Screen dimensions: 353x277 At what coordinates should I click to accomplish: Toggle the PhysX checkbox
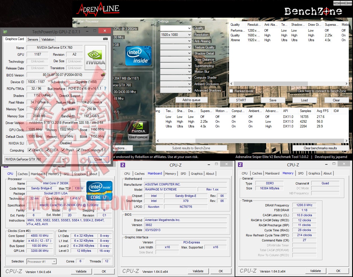63,150
